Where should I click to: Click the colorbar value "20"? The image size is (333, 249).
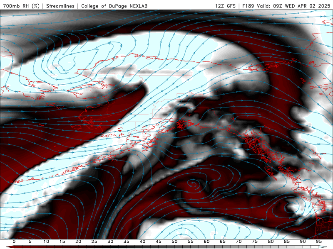(x=78, y=242)
